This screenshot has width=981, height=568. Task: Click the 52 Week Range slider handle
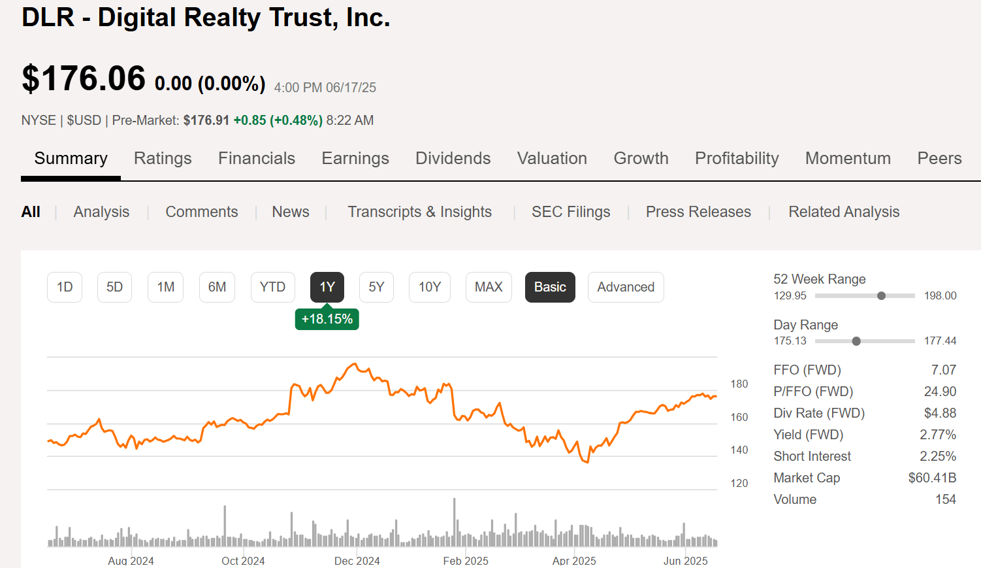(x=881, y=295)
